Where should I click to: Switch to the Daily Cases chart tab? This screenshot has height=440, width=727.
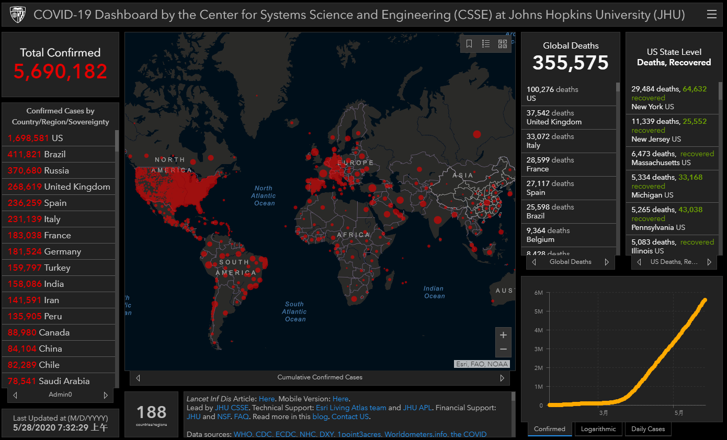pyautogui.click(x=648, y=429)
